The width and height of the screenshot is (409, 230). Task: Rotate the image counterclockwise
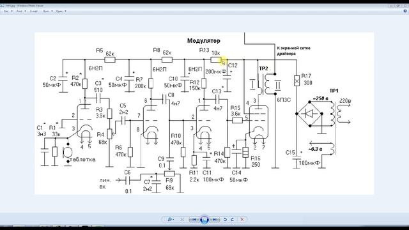(x=226, y=220)
